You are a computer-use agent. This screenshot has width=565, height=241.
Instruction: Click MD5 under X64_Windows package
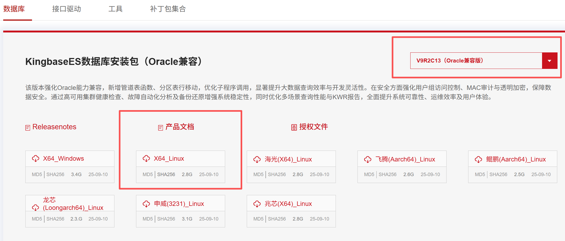(37, 174)
